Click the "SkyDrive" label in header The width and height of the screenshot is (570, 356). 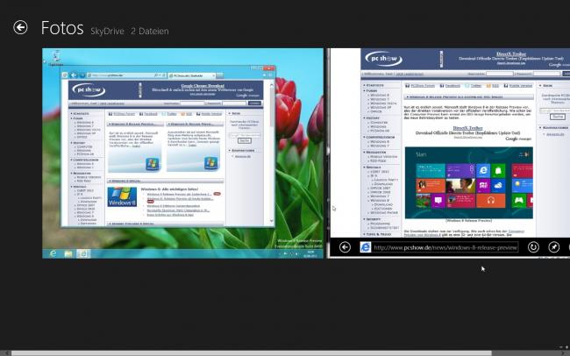coord(107,32)
